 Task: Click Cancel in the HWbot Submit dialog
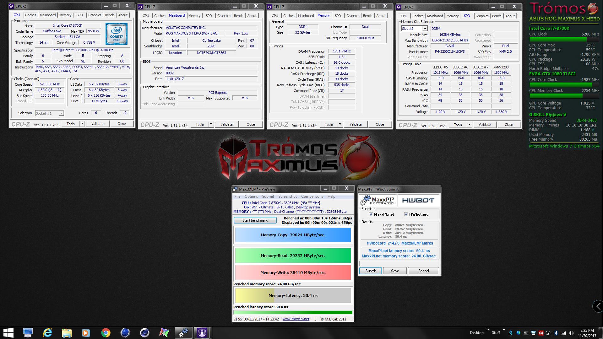click(423, 271)
